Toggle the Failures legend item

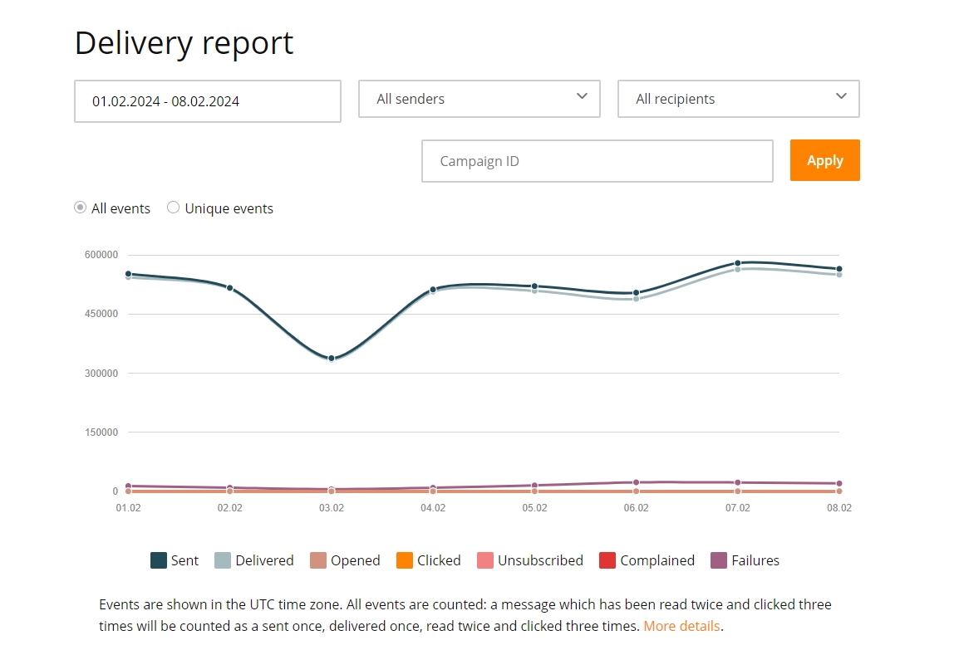745,560
